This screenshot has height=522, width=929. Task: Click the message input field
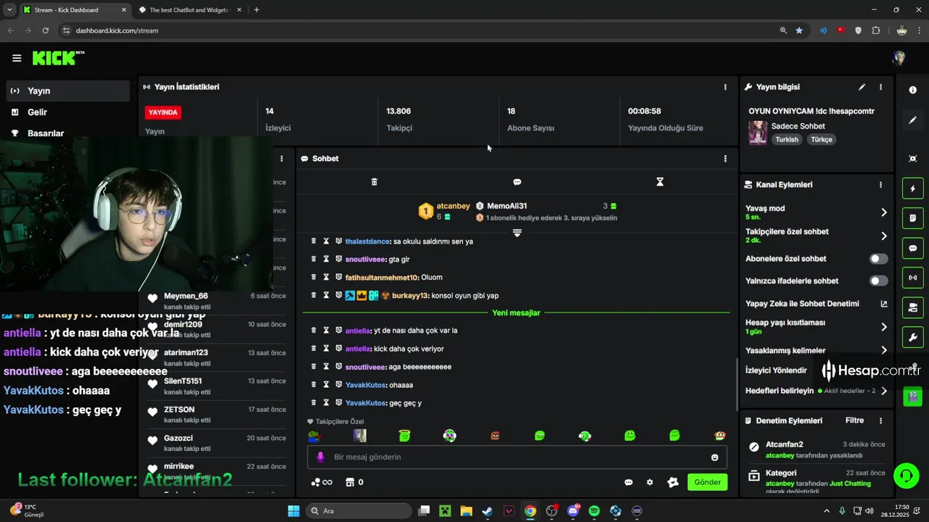click(x=517, y=457)
